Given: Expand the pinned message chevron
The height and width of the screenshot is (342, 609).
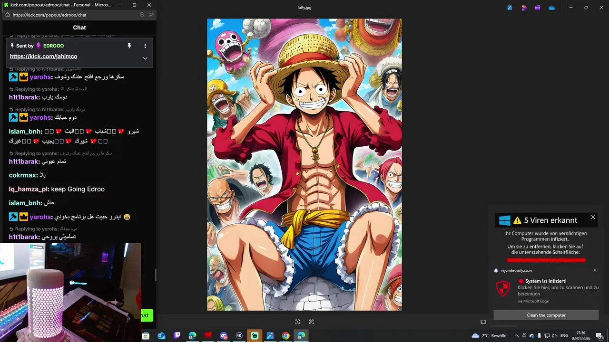Looking at the screenshot, I should (x=145, y=58).
